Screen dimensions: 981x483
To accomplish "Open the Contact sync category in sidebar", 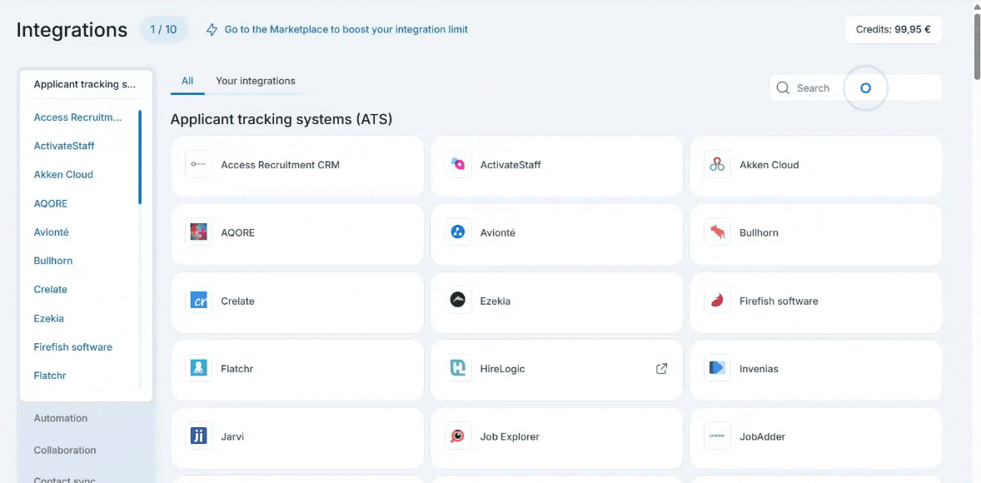I will click(x=65, y=479).
